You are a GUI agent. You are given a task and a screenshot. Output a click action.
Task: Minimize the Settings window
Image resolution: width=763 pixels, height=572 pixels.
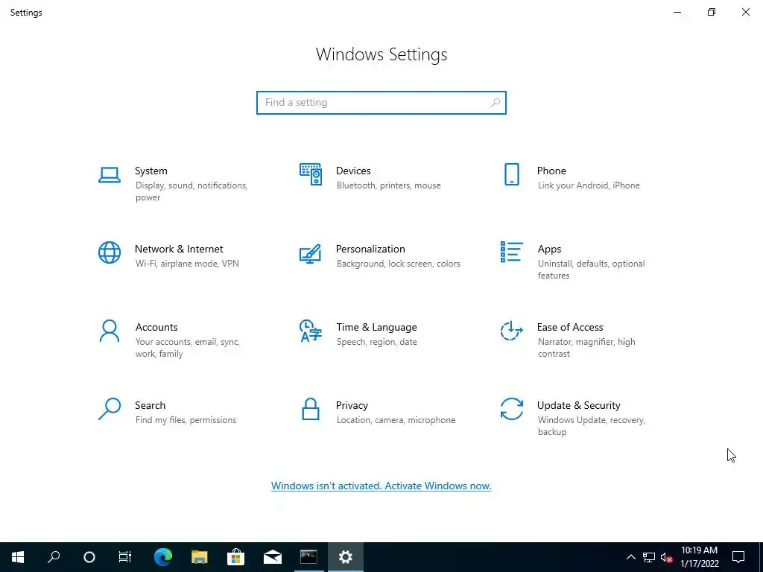[677, 12]
